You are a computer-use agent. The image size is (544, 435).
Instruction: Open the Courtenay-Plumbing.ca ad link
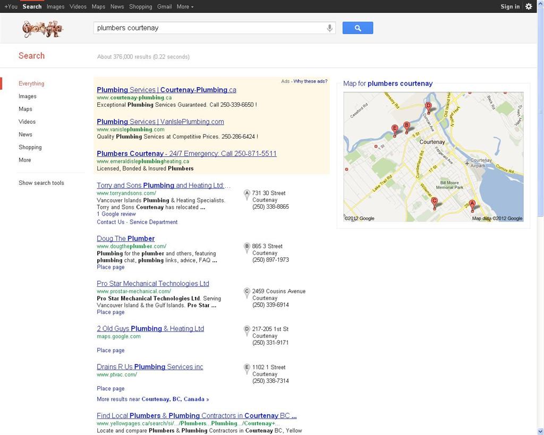(166, 90)
